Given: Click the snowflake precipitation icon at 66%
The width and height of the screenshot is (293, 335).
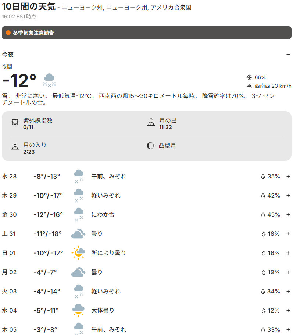Looking at the screenshot, I should (249, 77).
